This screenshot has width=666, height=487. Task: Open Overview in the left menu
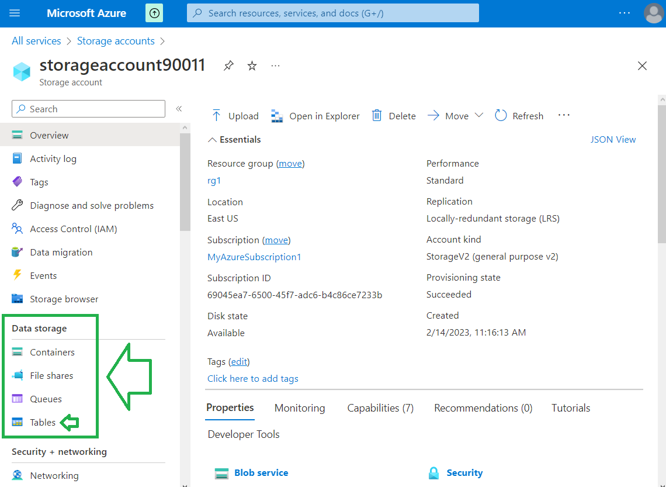90,135
